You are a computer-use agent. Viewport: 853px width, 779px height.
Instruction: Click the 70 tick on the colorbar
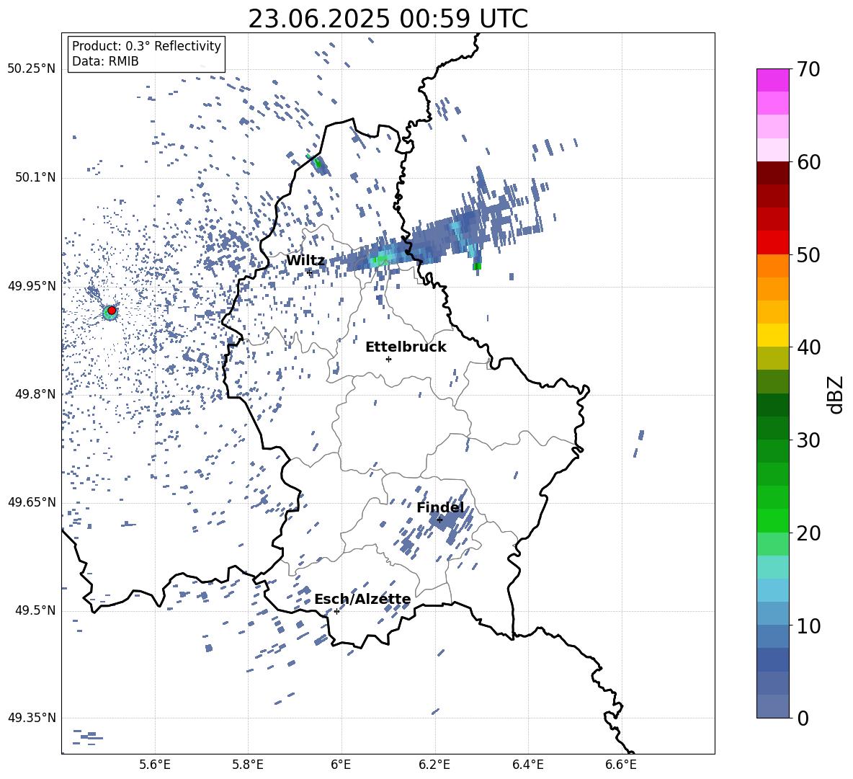coord(808,69)
